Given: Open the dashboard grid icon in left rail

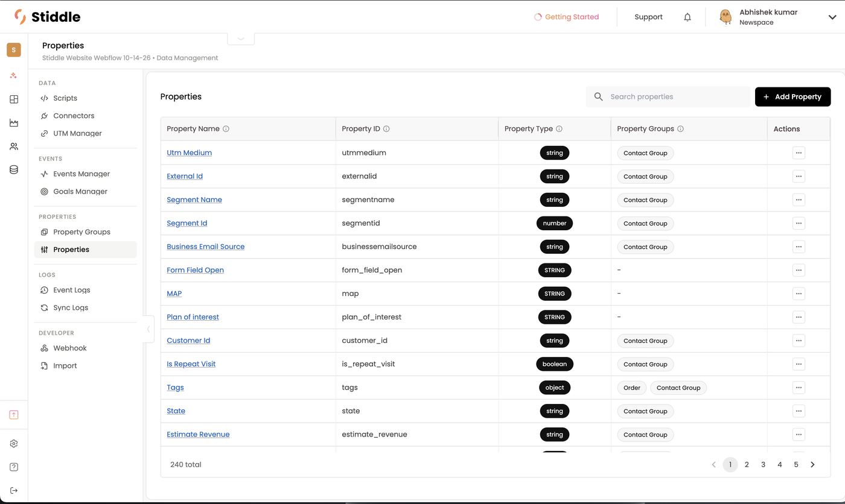Looking at the screenshot, I should click(x=14, y=99).
